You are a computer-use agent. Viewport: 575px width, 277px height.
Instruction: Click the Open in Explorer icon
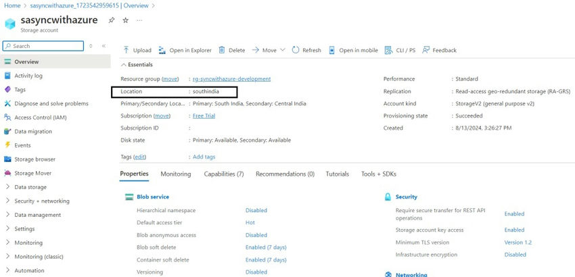[162, 50]
